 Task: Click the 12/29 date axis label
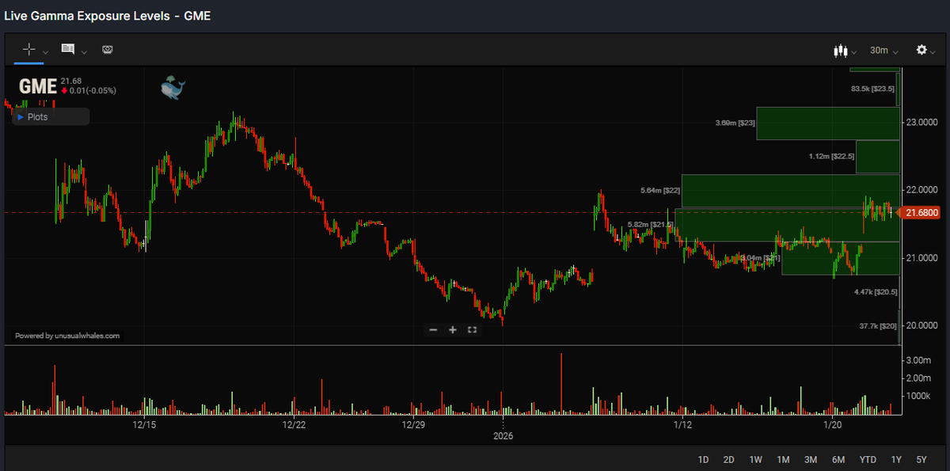[x=414, y=425]
